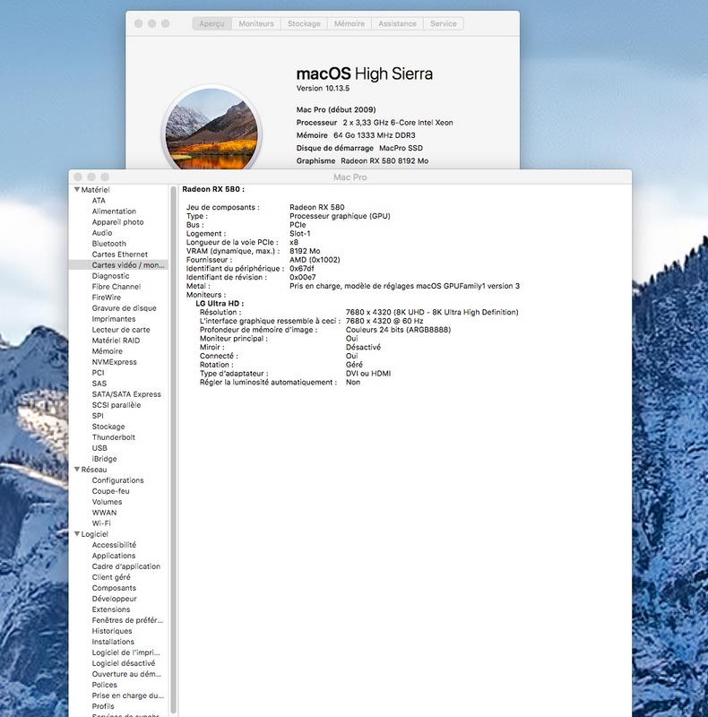This screenshot has width=708, height=717.
Task: Open the Moniteurs tab
Action: 256,24
